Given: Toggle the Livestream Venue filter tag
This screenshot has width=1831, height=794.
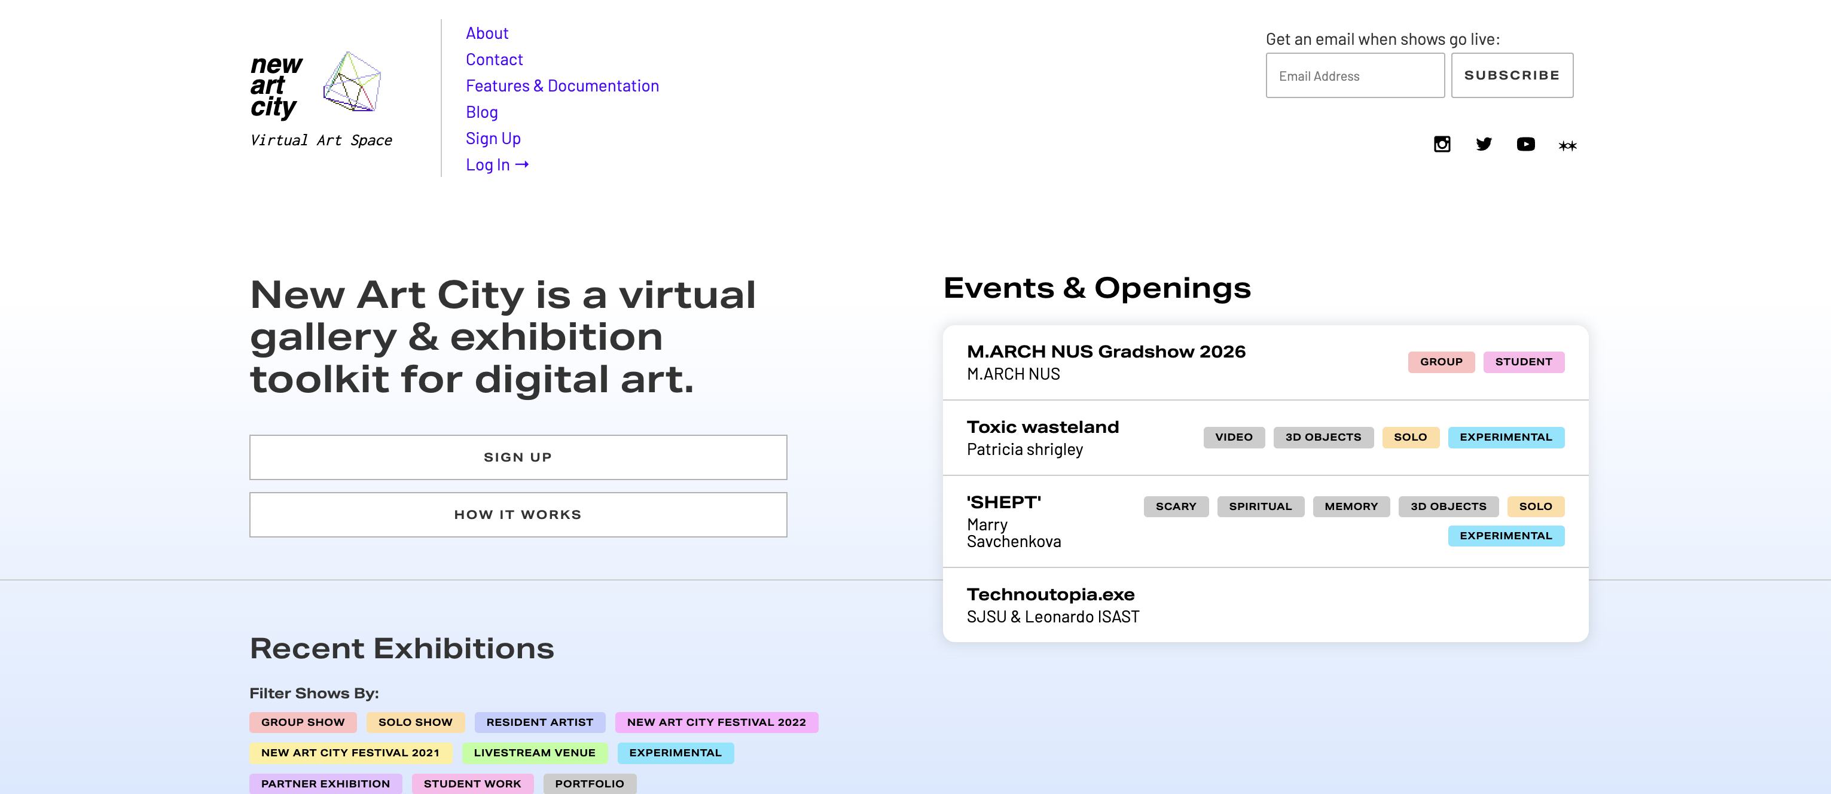Looking at the screenshot, I should (x=535, y=753).
